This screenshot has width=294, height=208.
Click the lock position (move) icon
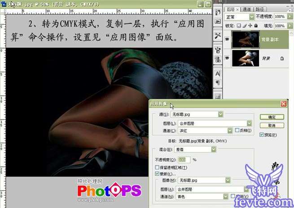click(251, 25)
